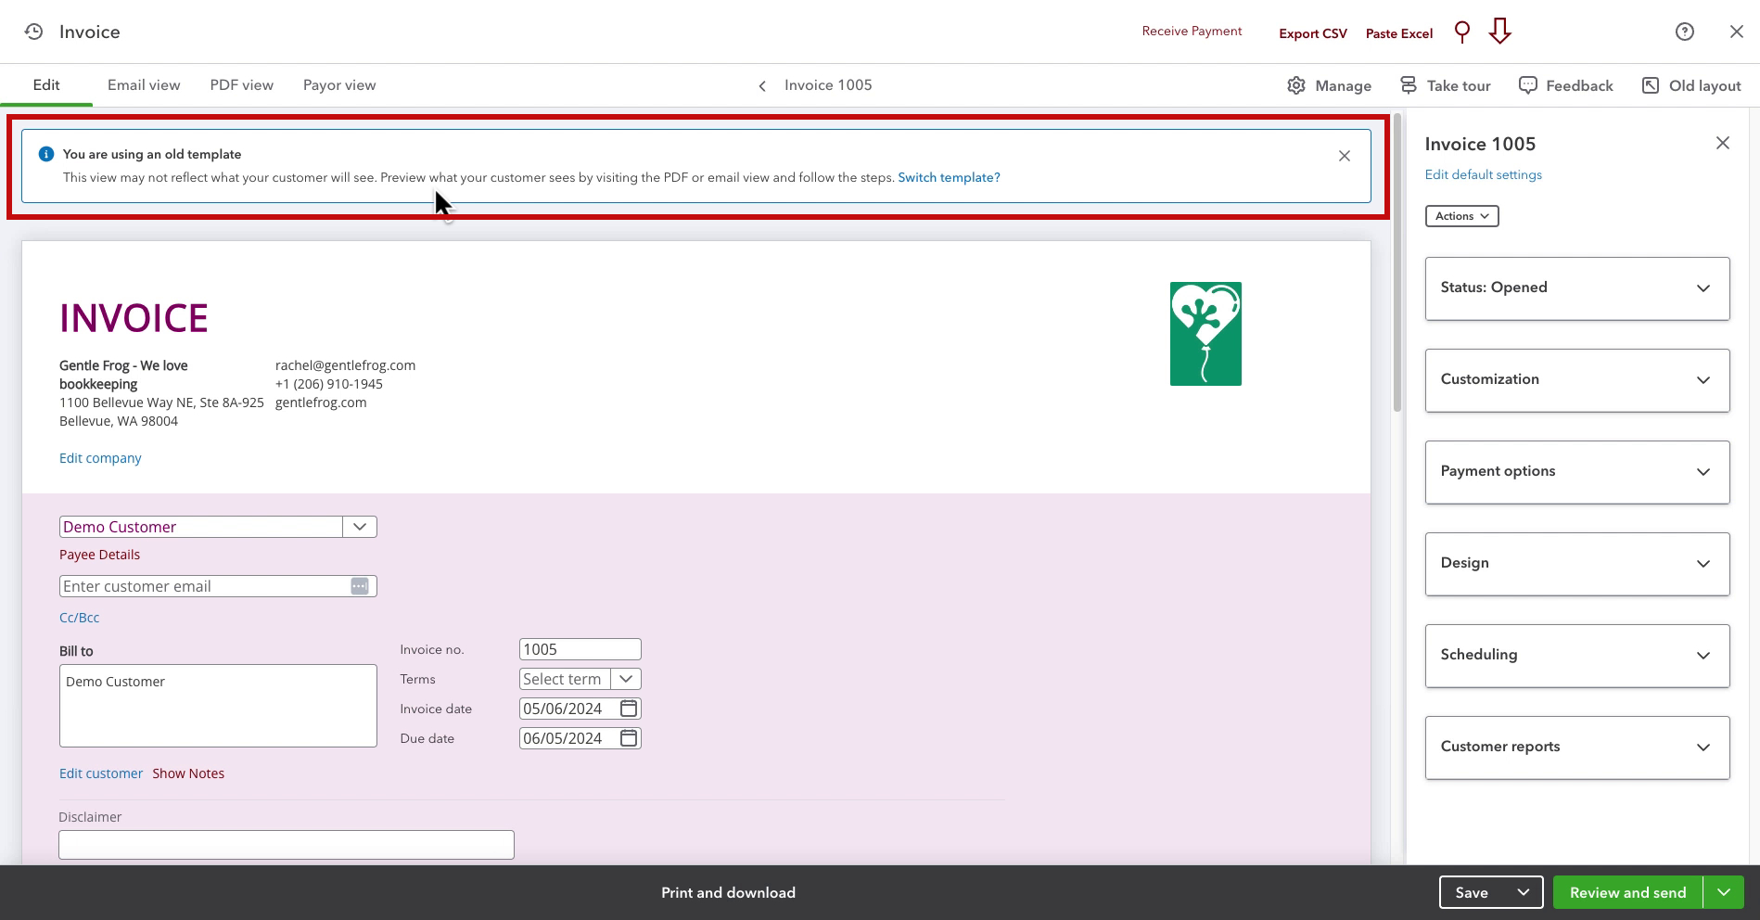Switch to the PDF view tab
Image resolution: width=1760 pixels, height=920 pixels.
point(242,85)
